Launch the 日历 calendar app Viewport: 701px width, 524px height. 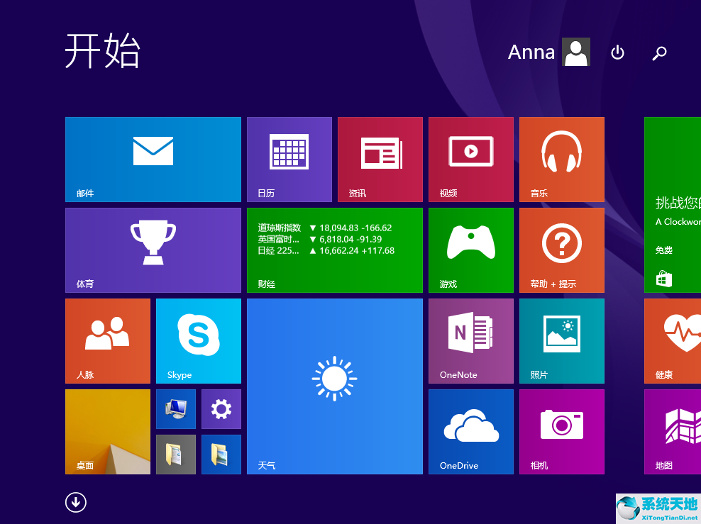pos(289,159)
